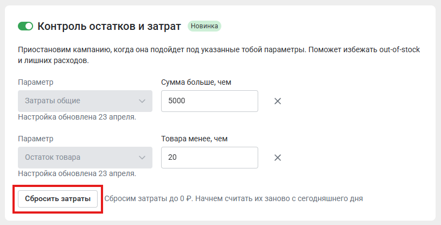Click the Сумма больше, чем label
The image size is (441, 225).
(196, 82)
